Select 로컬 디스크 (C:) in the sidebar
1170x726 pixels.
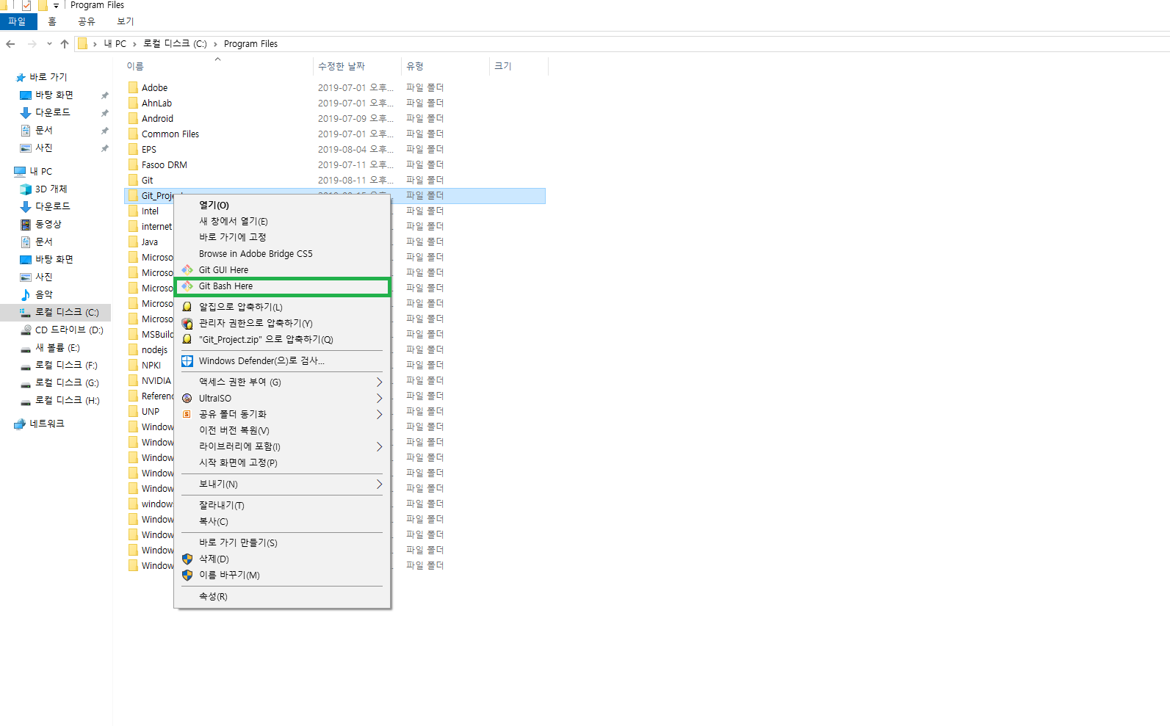point(56,313)
